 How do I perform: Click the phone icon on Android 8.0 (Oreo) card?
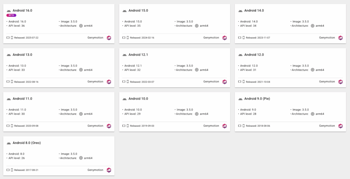(x=12, y=170)
